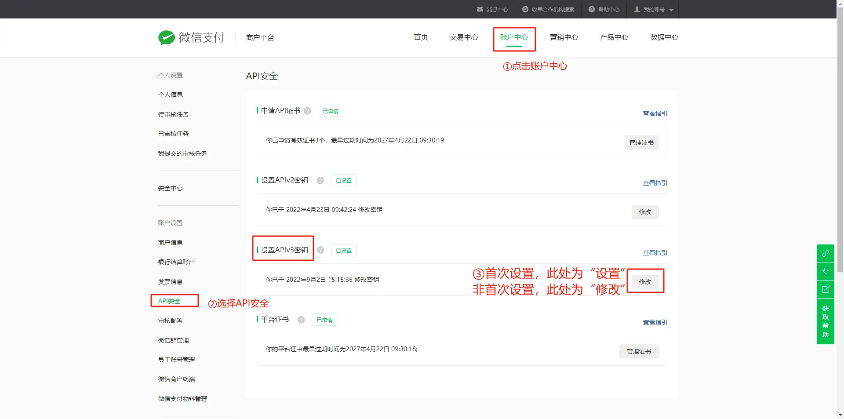Open 帮助中心 in top bar

click(604, 9)
